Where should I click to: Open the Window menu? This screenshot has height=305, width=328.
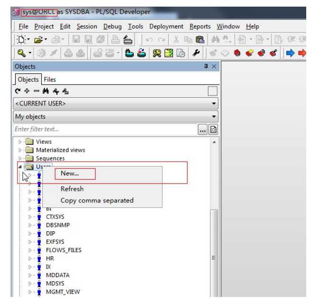tap(228, 26)
